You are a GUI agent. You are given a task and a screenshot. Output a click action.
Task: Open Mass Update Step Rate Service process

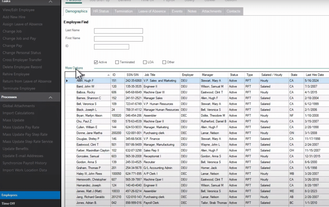[x=28, y=142]
